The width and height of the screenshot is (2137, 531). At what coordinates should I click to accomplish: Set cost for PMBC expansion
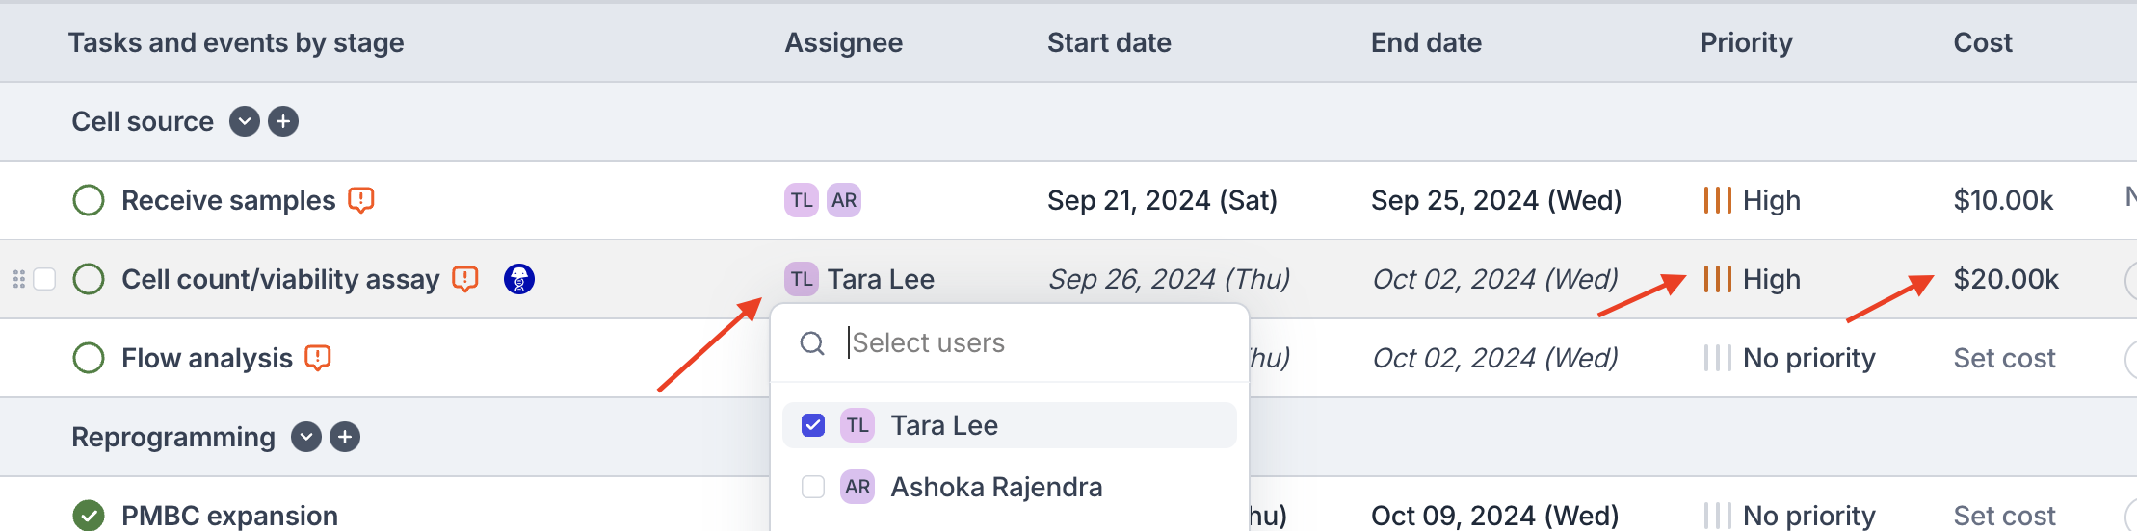tap(2004, 516)
